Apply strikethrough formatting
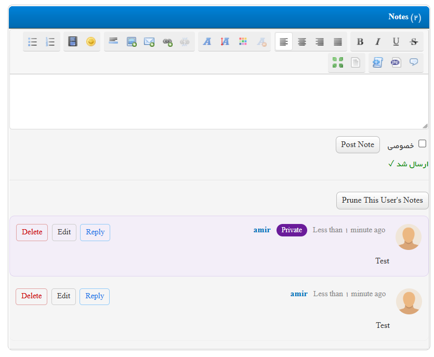Screen dimensions: 434x357 [x=414, y=42]
